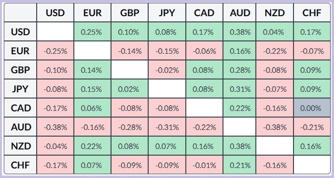Screen dimensions: 334x178
Task: Click the JPY column header
Action: 167,13
